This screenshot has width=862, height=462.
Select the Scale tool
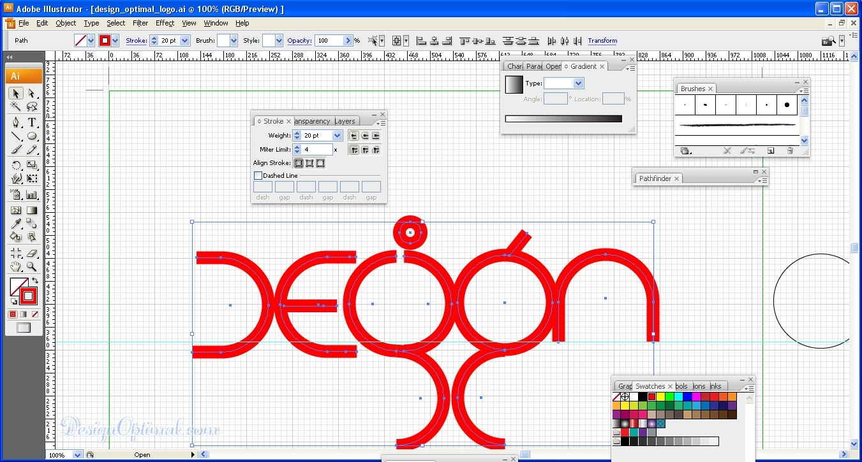(x=31, y=166)
